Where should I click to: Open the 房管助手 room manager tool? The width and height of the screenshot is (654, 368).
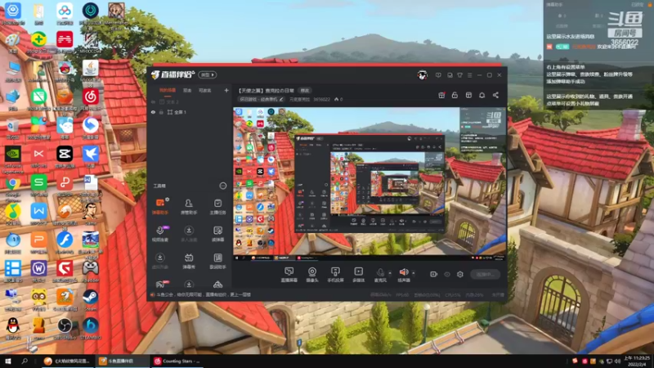pyautogui.click(x=189, y=207)
